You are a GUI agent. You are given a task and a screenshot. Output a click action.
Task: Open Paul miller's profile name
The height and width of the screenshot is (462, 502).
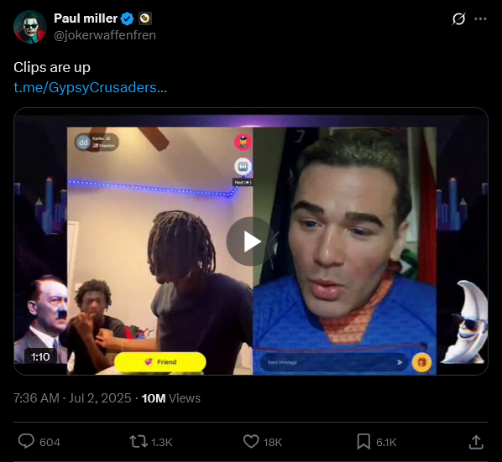click(x=86, y=18)
